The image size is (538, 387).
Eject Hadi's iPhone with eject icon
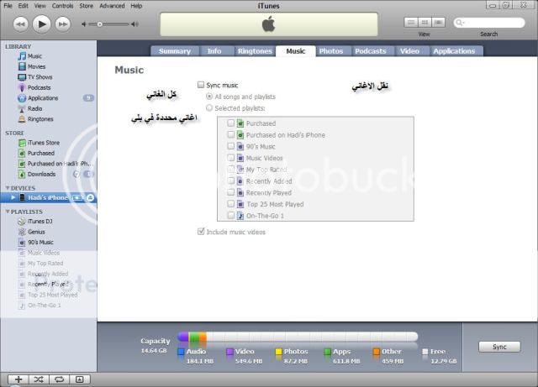point(90,198)
